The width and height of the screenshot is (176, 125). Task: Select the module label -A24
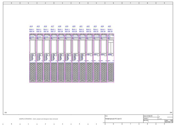[x=102, y=26]
